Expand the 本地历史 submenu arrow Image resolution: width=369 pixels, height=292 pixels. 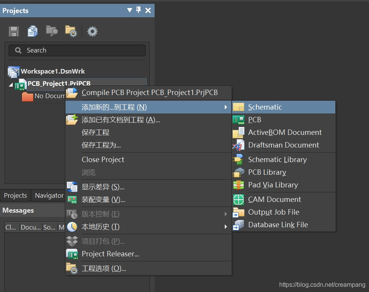[x=226, y=226]
